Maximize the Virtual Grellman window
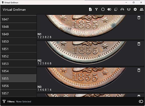145x106 pixels. click(x=134, y=3)
